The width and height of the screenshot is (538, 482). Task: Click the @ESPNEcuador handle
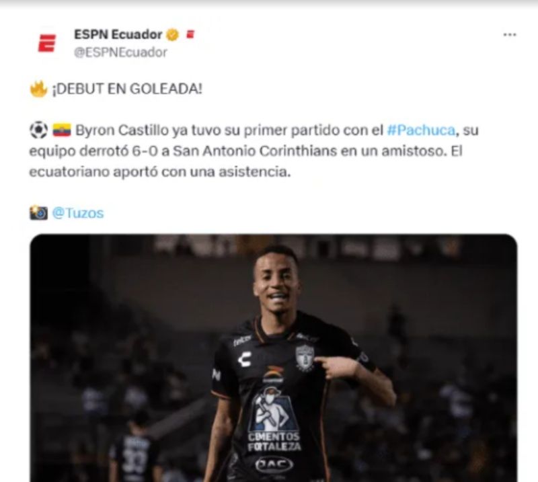tap(121, 52)
